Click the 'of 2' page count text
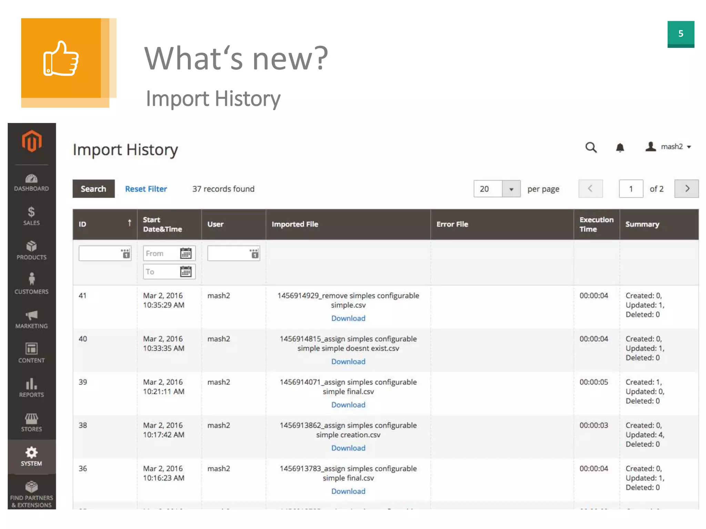The width and height of the screenshot is (706, 529). tap(656, 189)
